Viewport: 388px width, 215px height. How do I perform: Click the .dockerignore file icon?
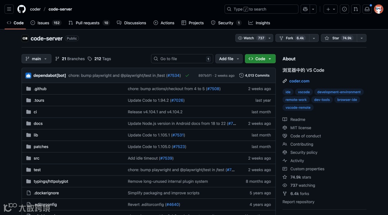point(29,193)
